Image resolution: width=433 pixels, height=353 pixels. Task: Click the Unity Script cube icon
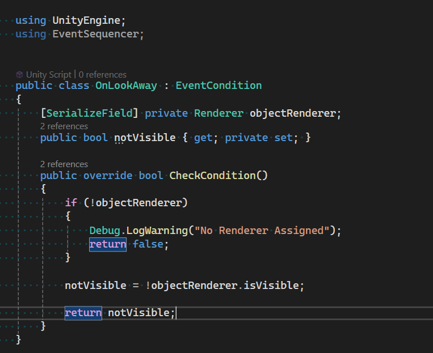(x=19, y=74)
